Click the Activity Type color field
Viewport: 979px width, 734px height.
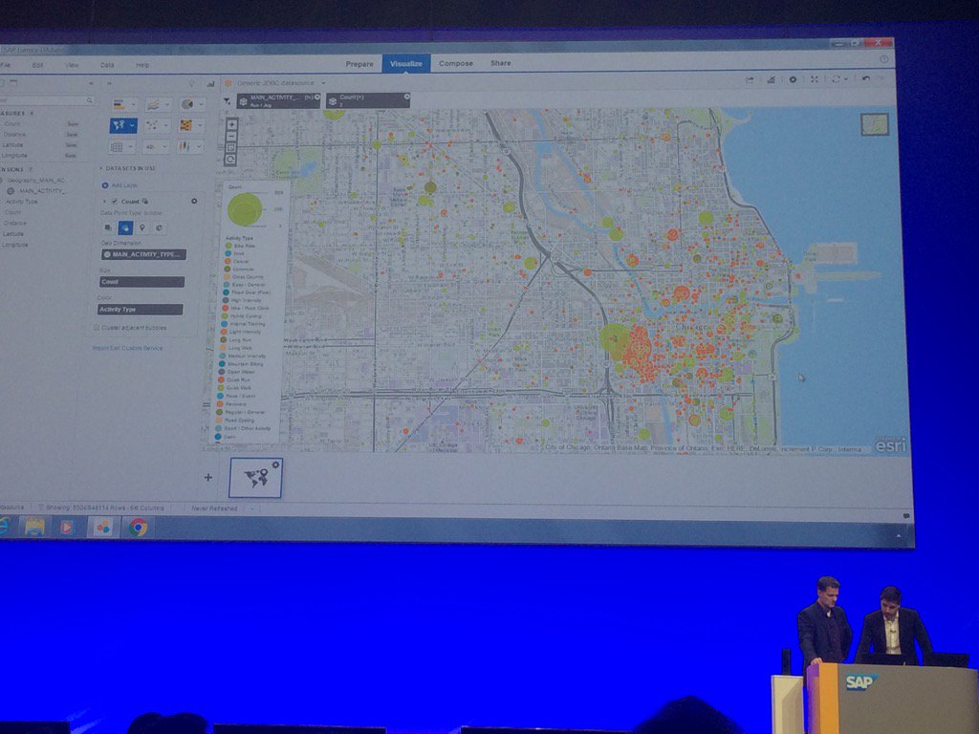pyautogui.click(x=140, y=309)
